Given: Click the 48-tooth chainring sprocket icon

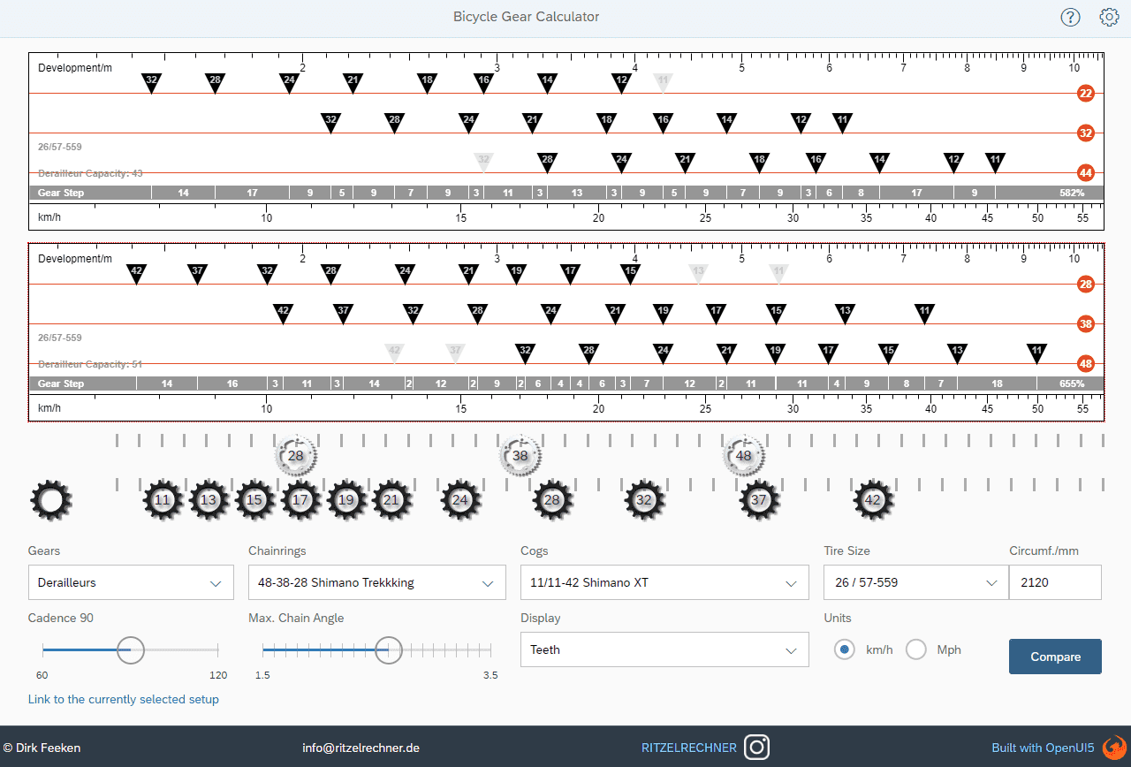Looking at the screenshot, I should point(744,456).
